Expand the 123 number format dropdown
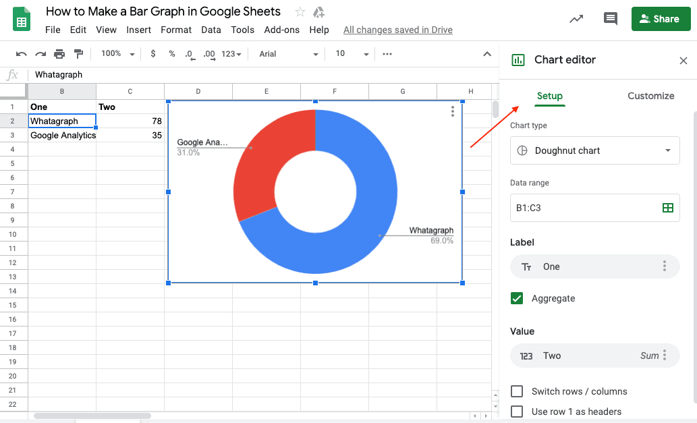This screenshot has height=423, width=697. tap(231, 53)
